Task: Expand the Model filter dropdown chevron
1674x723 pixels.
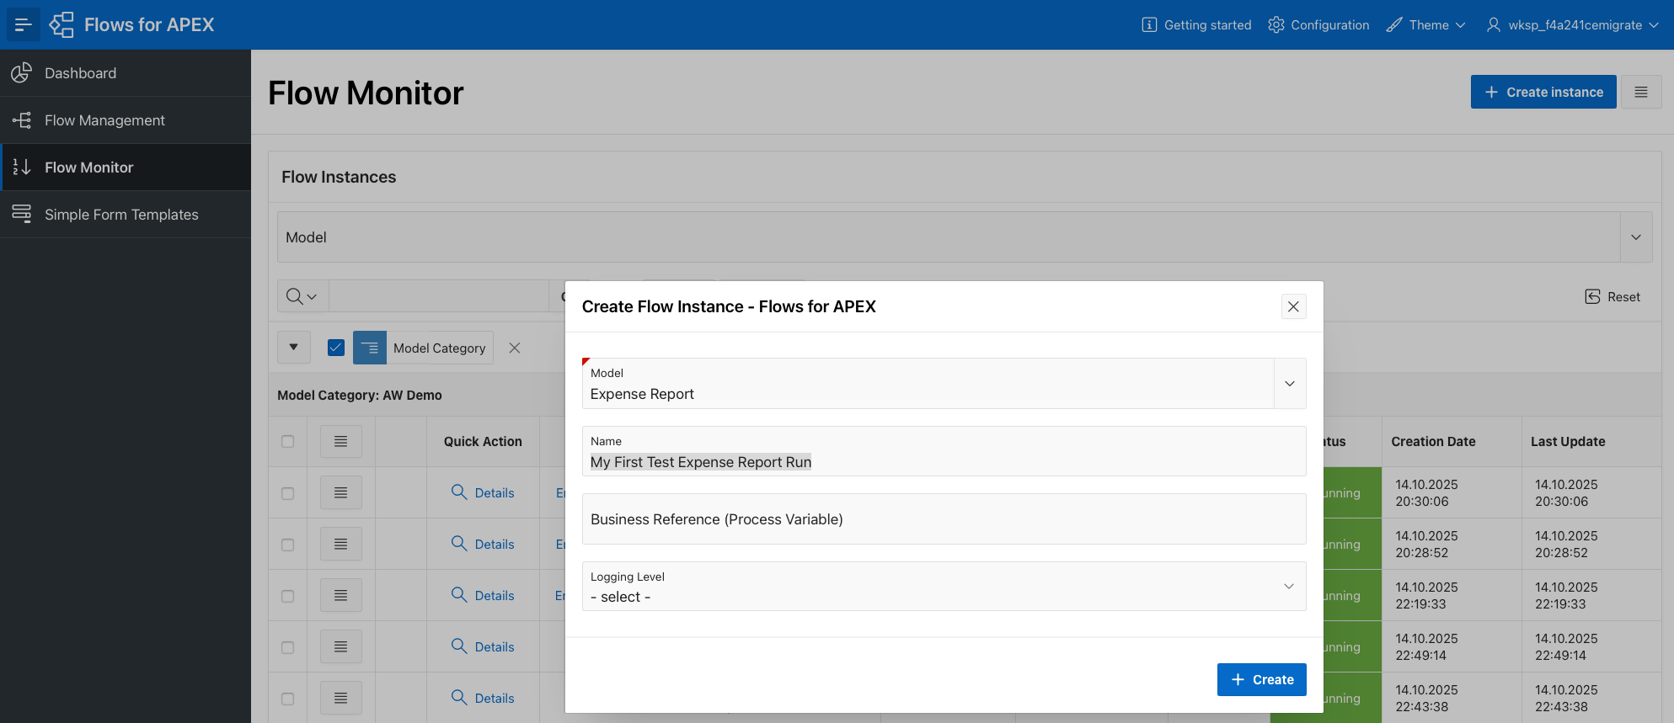Action: (1636, 237)
